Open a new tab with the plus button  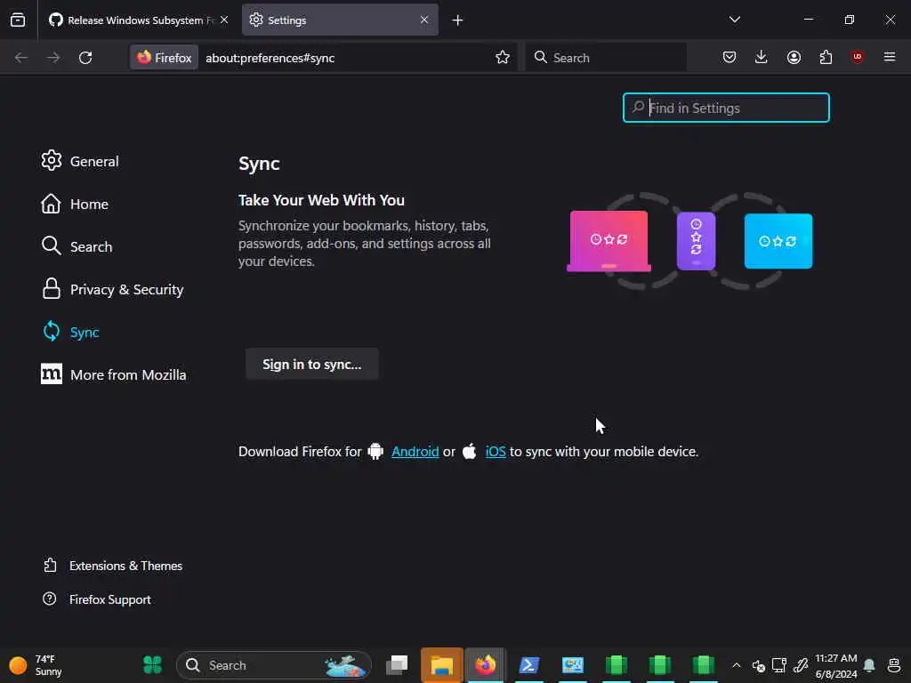(457, 20)
